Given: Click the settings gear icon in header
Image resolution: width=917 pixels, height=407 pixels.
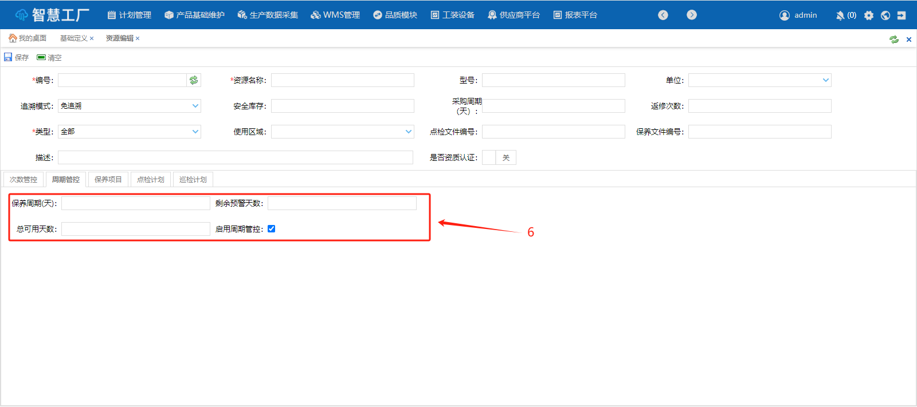Looking at the screenshot, I should (869, 15).
